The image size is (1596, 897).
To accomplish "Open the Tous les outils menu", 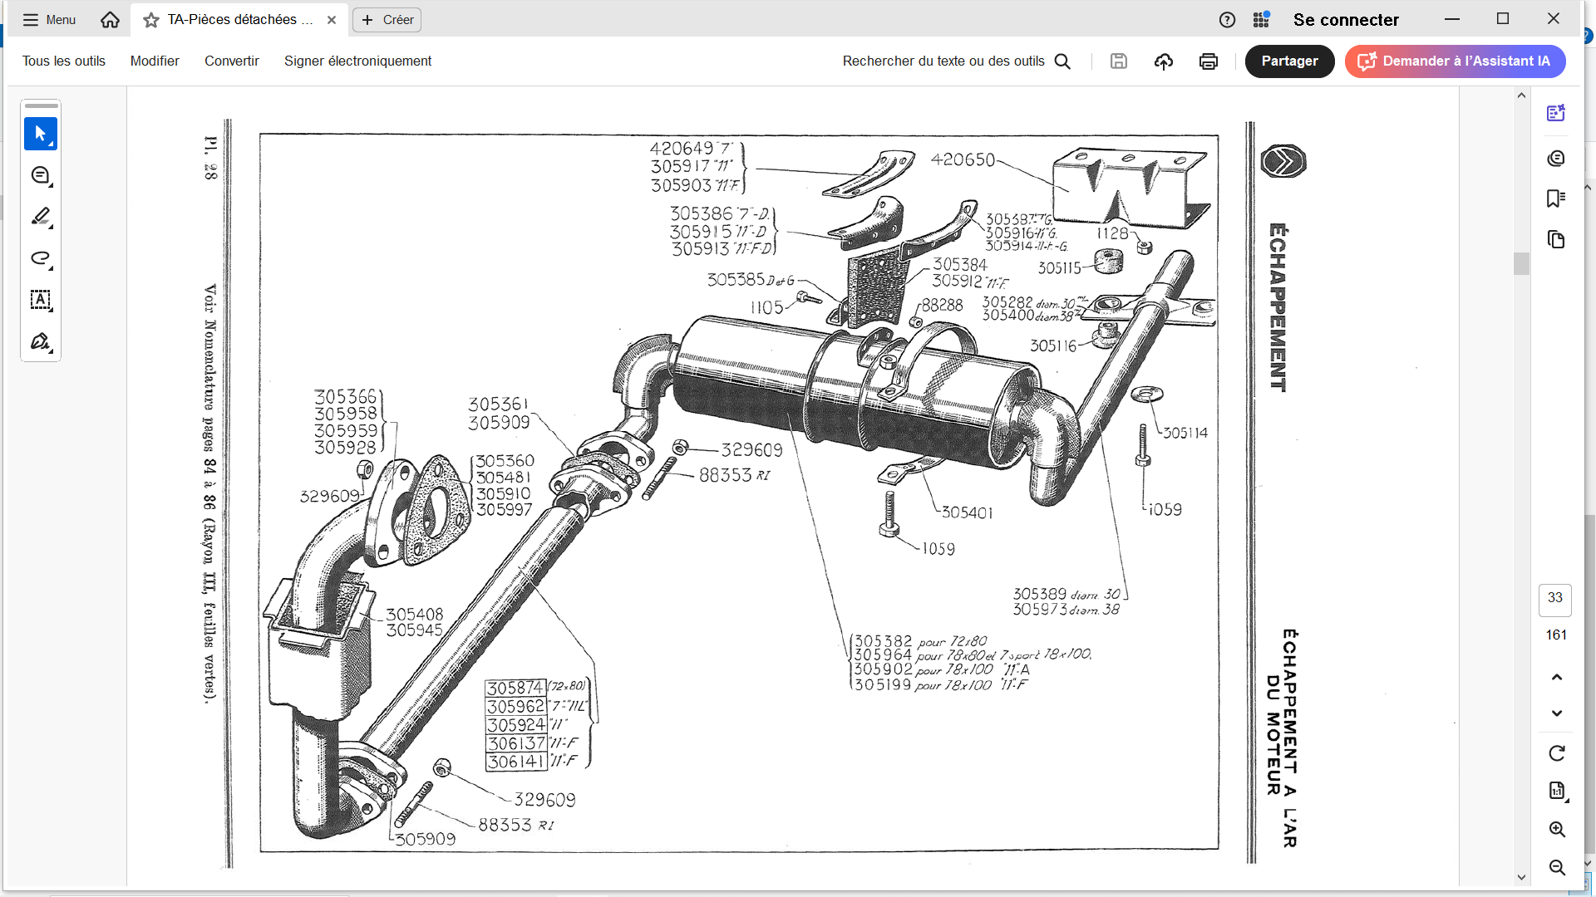I will coord(64,61).
